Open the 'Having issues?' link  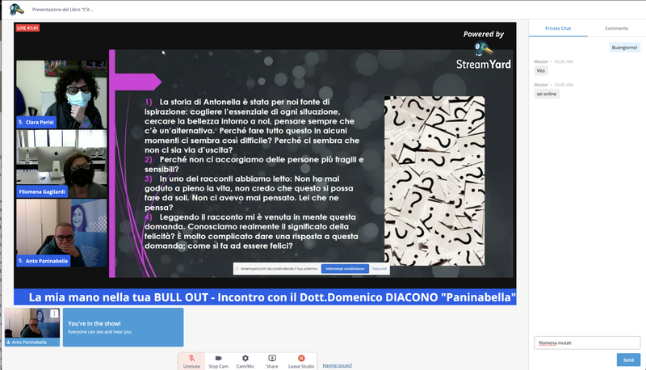[x=337, y=365]
